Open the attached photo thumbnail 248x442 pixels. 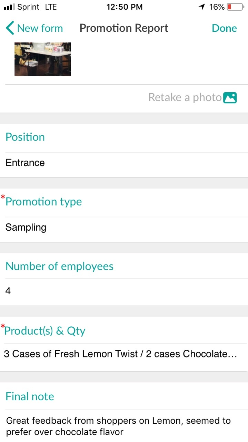[x=42, y=59]
